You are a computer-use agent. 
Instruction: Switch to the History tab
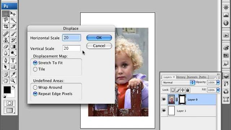pyautogui.click(x=181, y=77)
